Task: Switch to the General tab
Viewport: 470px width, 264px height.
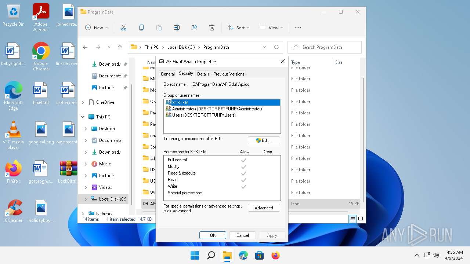Action: tap(168, 74)
